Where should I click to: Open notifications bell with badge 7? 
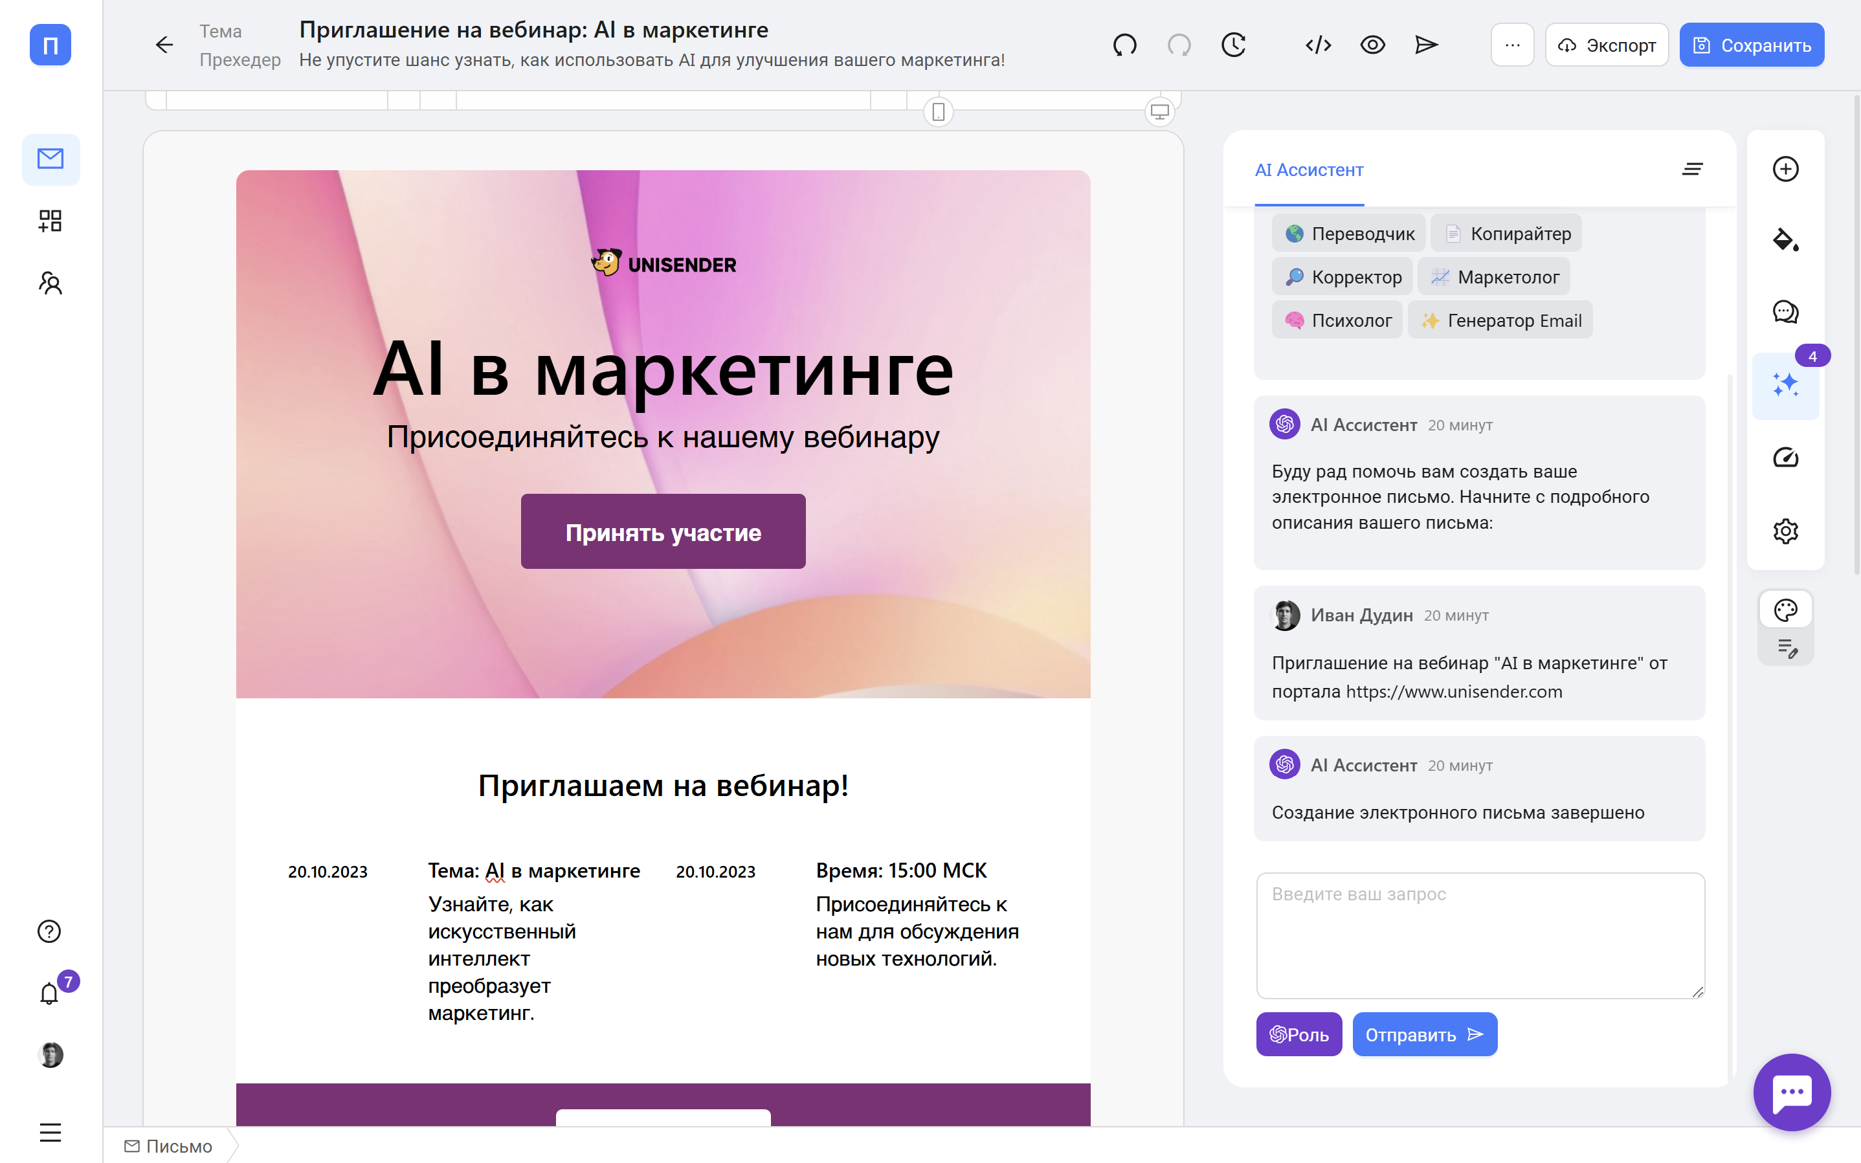click(x=49, y=993)
